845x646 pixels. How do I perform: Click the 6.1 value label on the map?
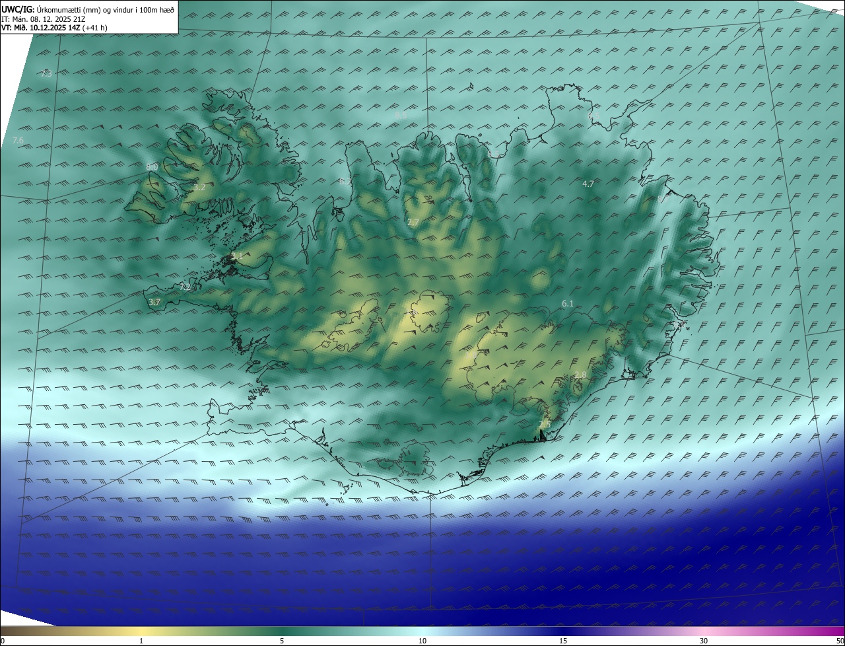[568, 303]
